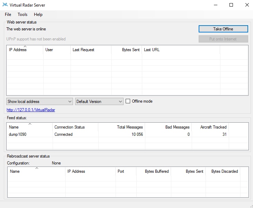Open the http://127.0.0.1/VirtualRadar link

pos(31,110)
